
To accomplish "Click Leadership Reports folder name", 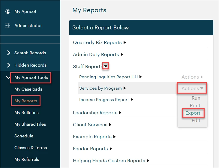I will (x=95, y=113).
